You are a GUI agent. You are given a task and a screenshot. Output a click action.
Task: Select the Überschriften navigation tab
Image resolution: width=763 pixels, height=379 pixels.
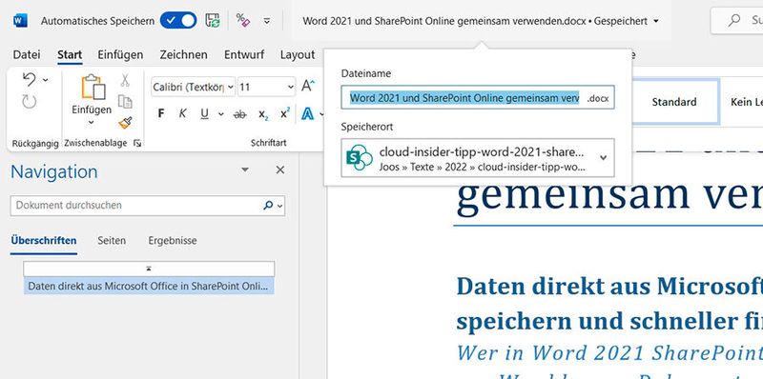click(44, 241)
